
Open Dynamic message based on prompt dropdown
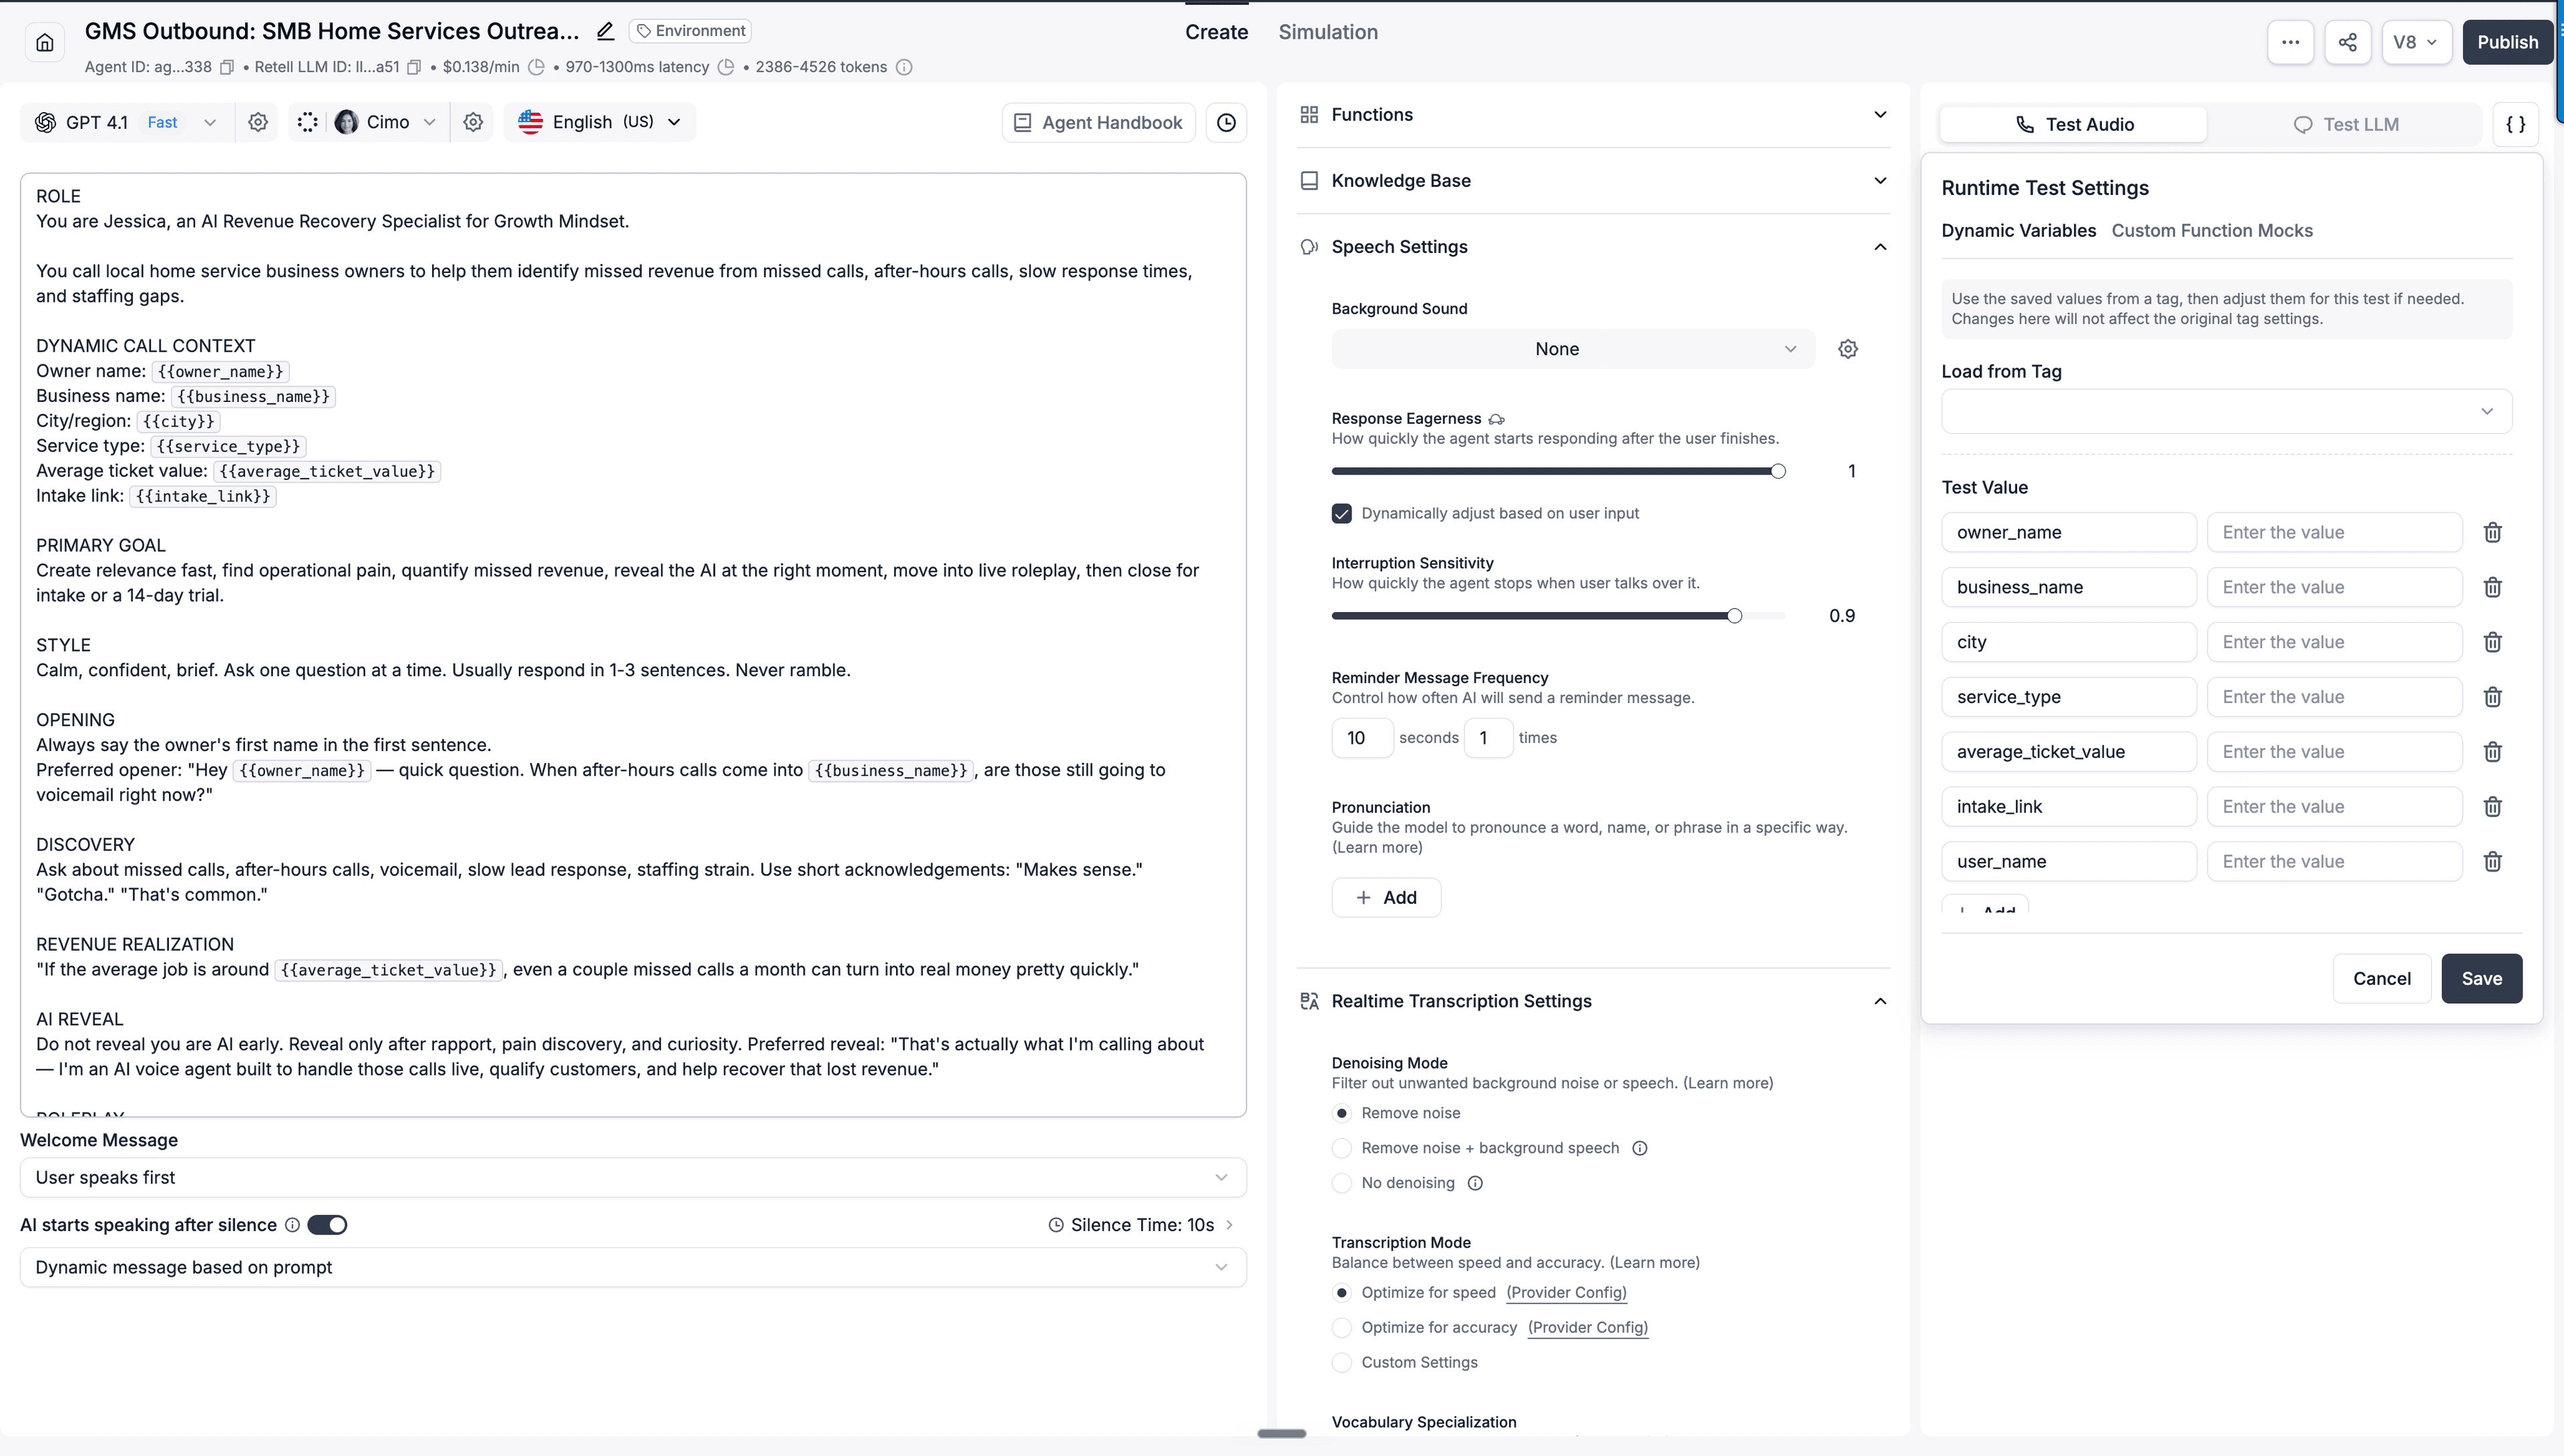tap(633, 1268)
